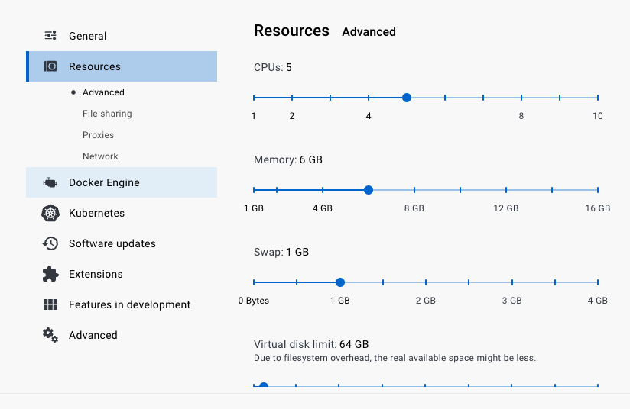Open the Software updates page

click(x=112, y=244)
